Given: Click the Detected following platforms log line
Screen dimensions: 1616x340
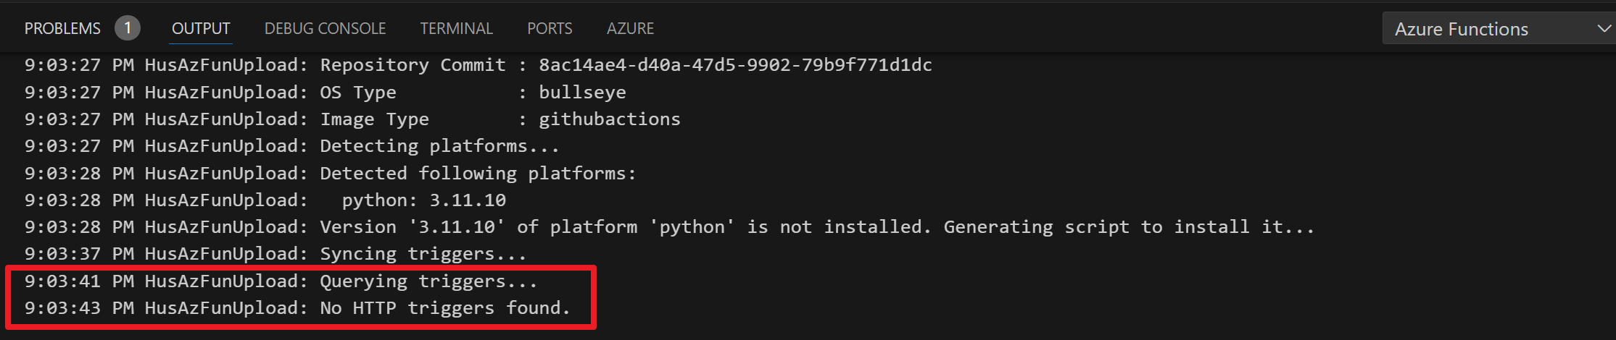Looking at the screenshot, I should click(331, 174).
